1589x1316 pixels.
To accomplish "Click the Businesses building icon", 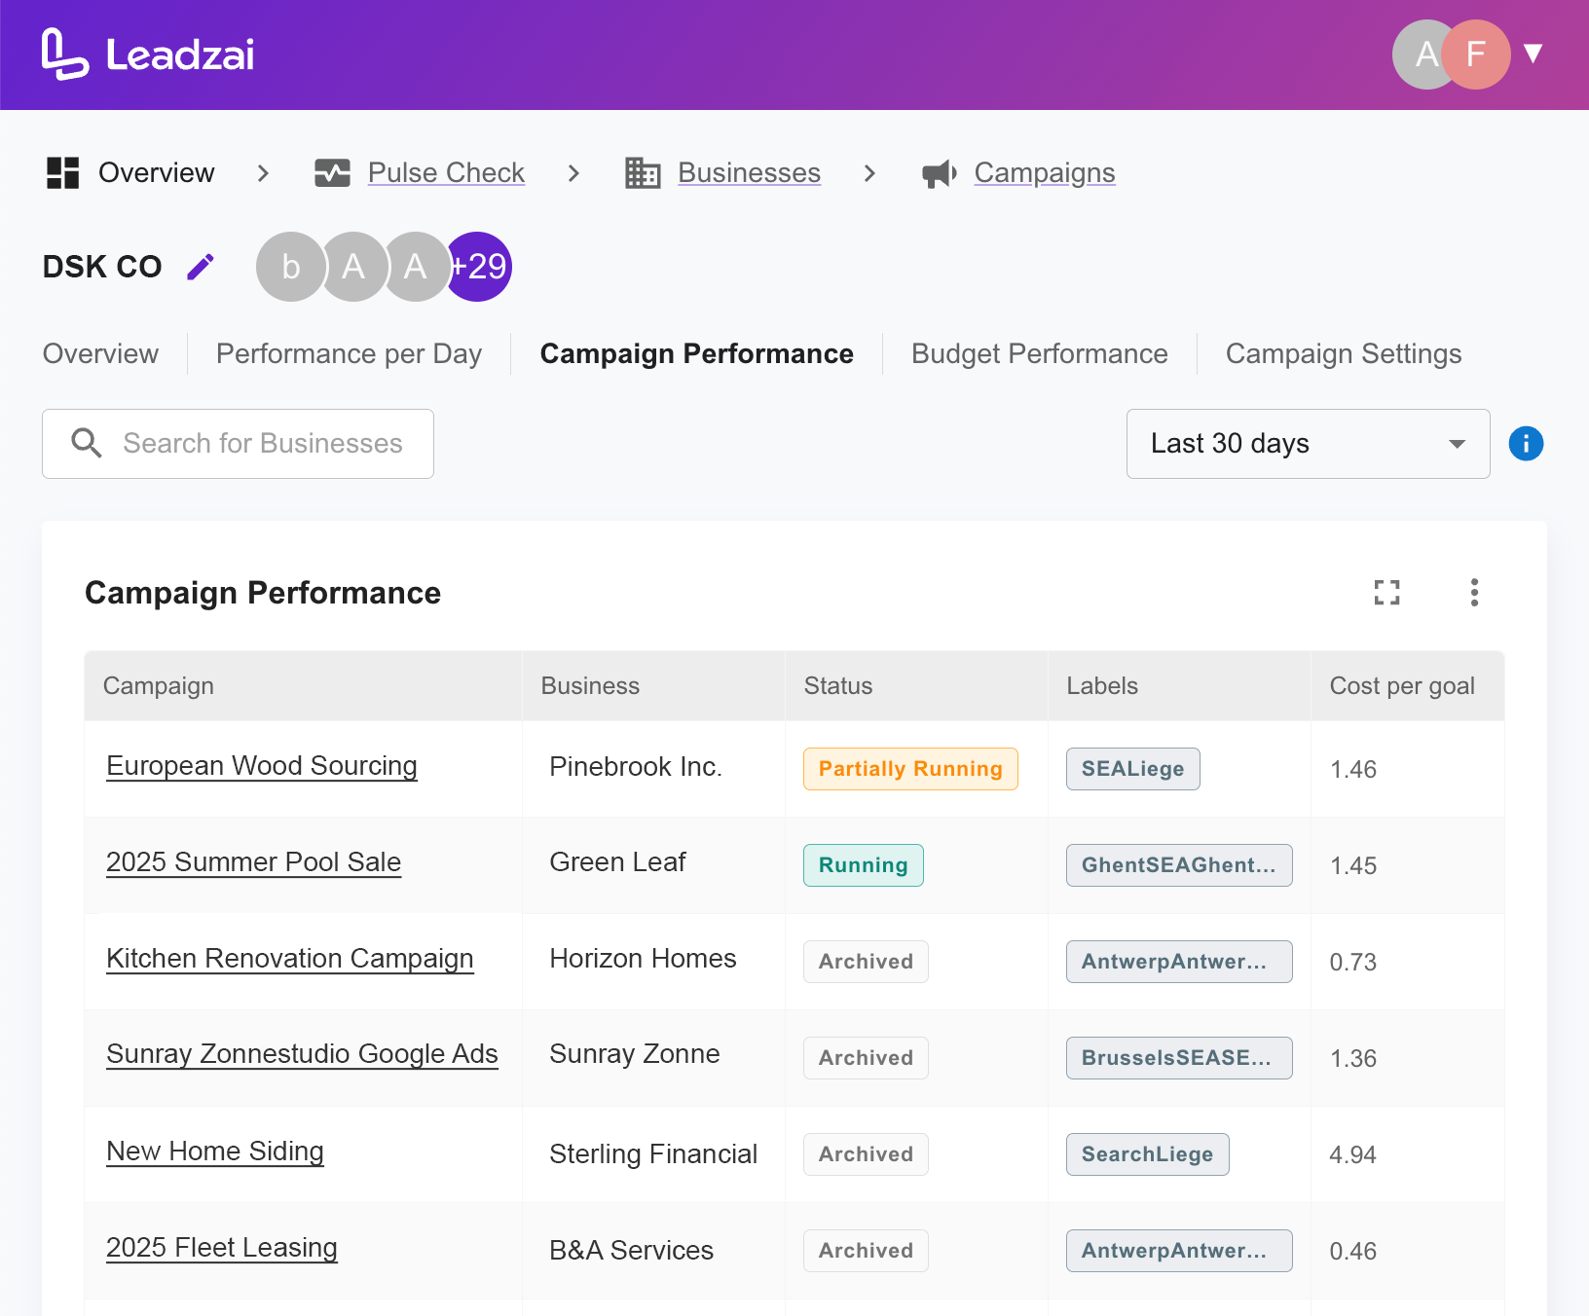I will [x=643, y=173].
